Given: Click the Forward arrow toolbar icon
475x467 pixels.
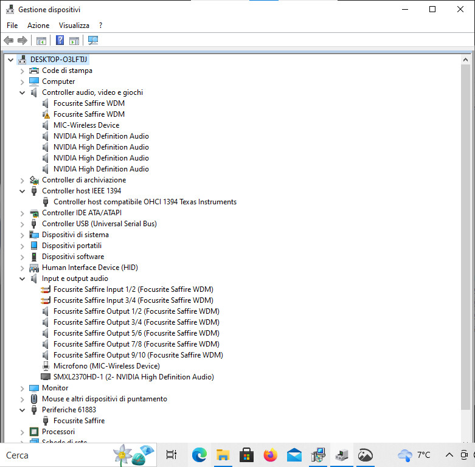Looking at the screenshot, I should [23, 40].
